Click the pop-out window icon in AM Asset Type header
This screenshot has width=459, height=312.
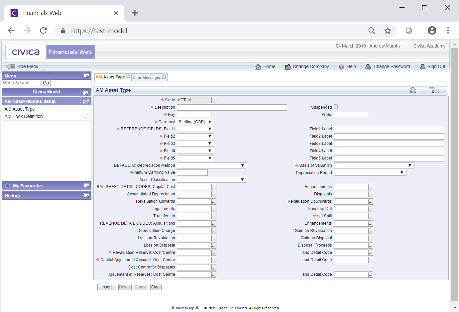tap(432, 90)
